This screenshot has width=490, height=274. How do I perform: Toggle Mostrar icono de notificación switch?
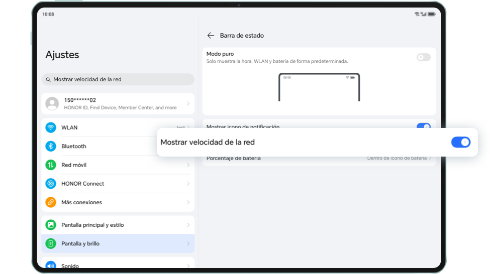(x=424, y=125)
